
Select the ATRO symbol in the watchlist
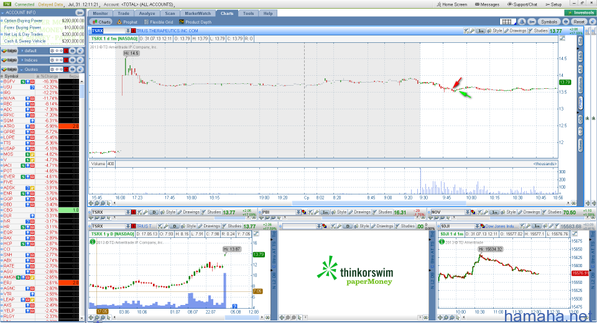(9, 126)
